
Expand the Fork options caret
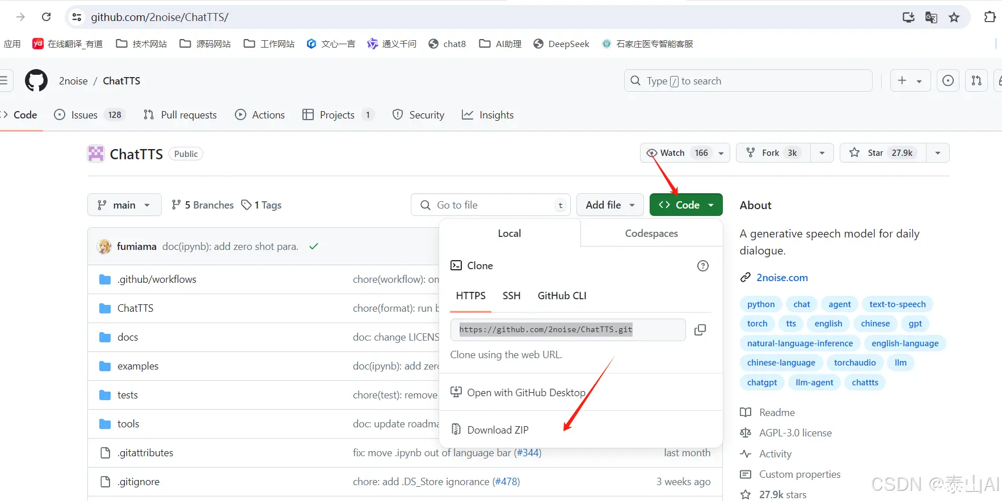pos(822,153)
